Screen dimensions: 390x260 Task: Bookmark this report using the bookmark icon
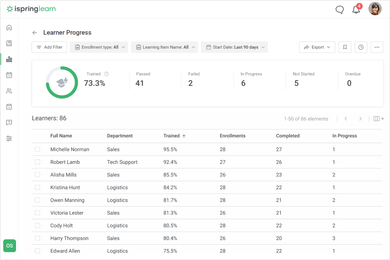point(345,47)
